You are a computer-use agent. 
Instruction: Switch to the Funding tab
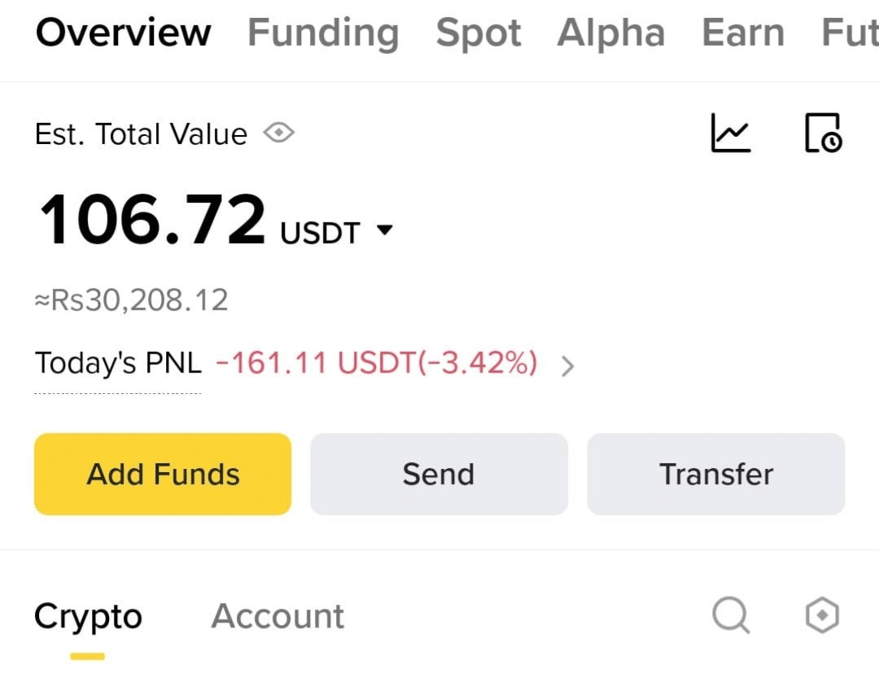coord(323,33)
